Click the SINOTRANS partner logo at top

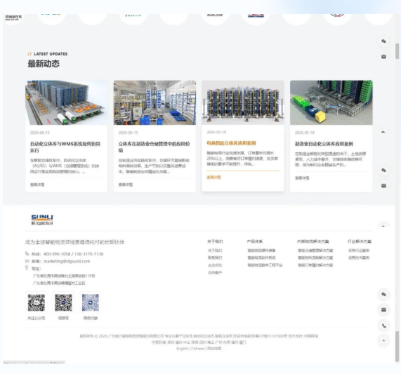(256, 16)
